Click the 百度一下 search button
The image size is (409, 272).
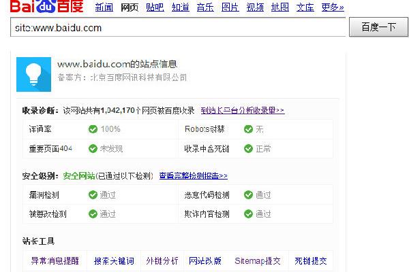coord(378,27)
